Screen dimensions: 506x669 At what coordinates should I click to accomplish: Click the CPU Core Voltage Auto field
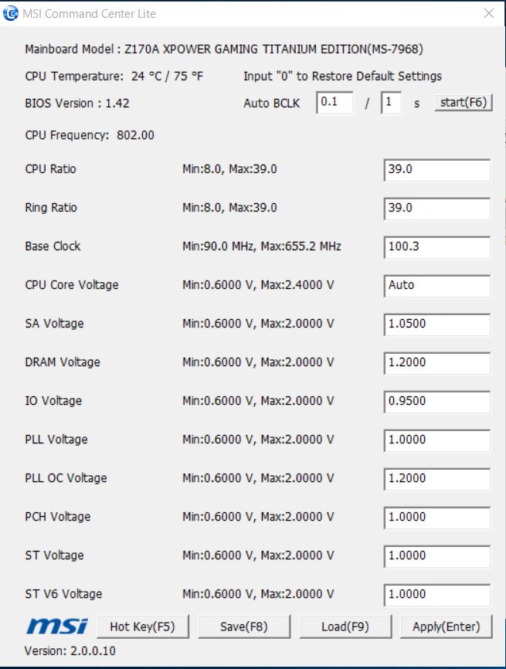[x=437, y=286]
